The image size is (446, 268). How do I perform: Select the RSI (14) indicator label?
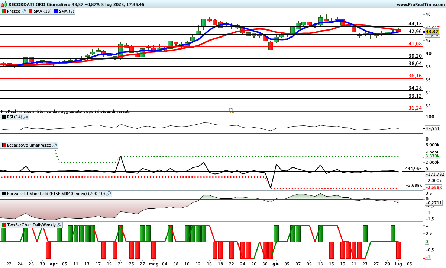tap(15, 117)
